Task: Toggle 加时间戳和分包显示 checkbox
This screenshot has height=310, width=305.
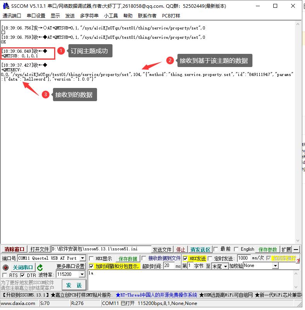Action: pos(91,266)
